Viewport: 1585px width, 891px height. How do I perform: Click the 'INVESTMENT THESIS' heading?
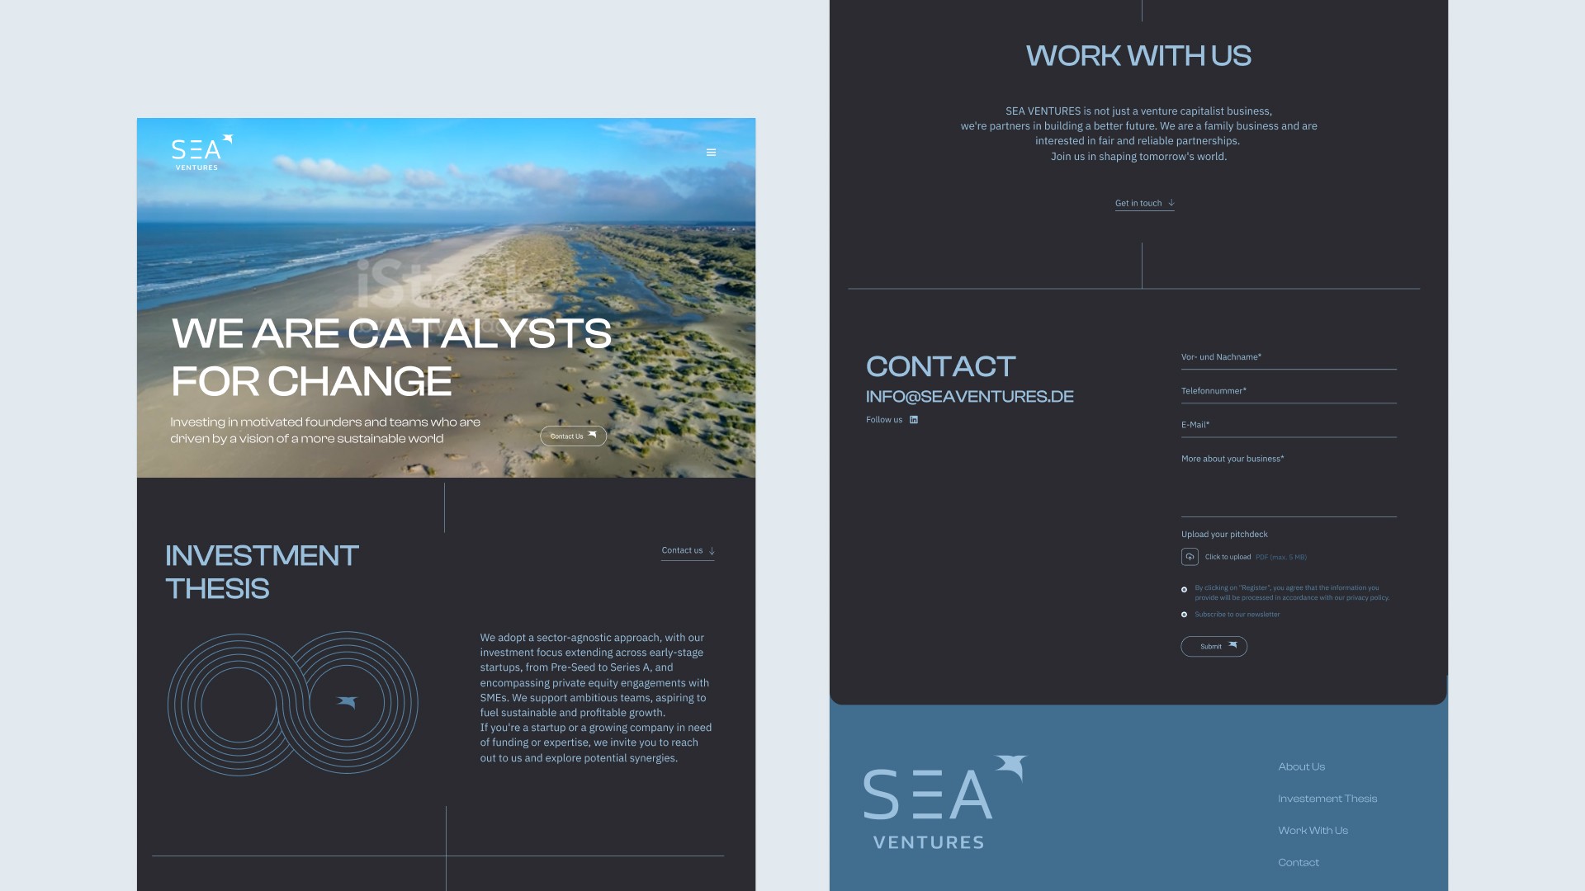click(262, 573)
